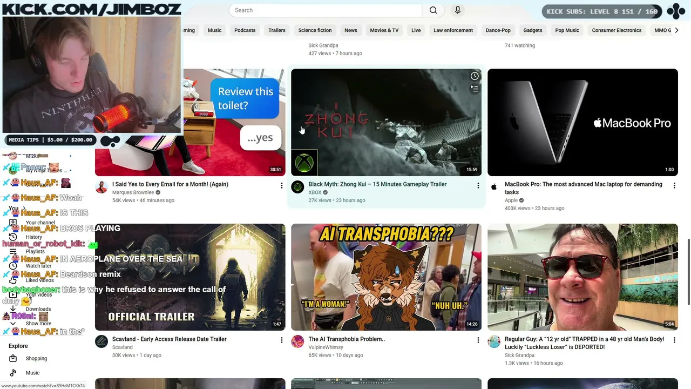The image size is (691, 389).
Task: Open Scavland channel avatar
Action: 101,341
